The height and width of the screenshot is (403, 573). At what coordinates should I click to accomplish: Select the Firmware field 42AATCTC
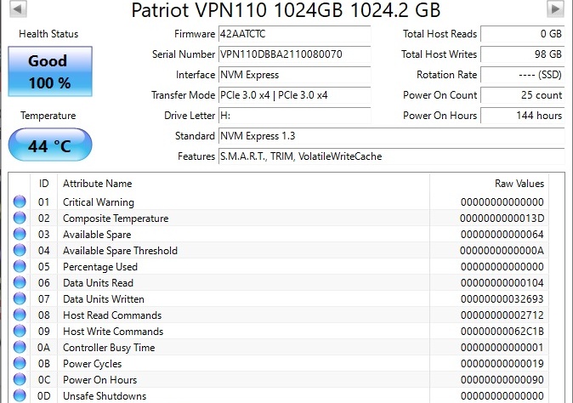coord(294,34)
